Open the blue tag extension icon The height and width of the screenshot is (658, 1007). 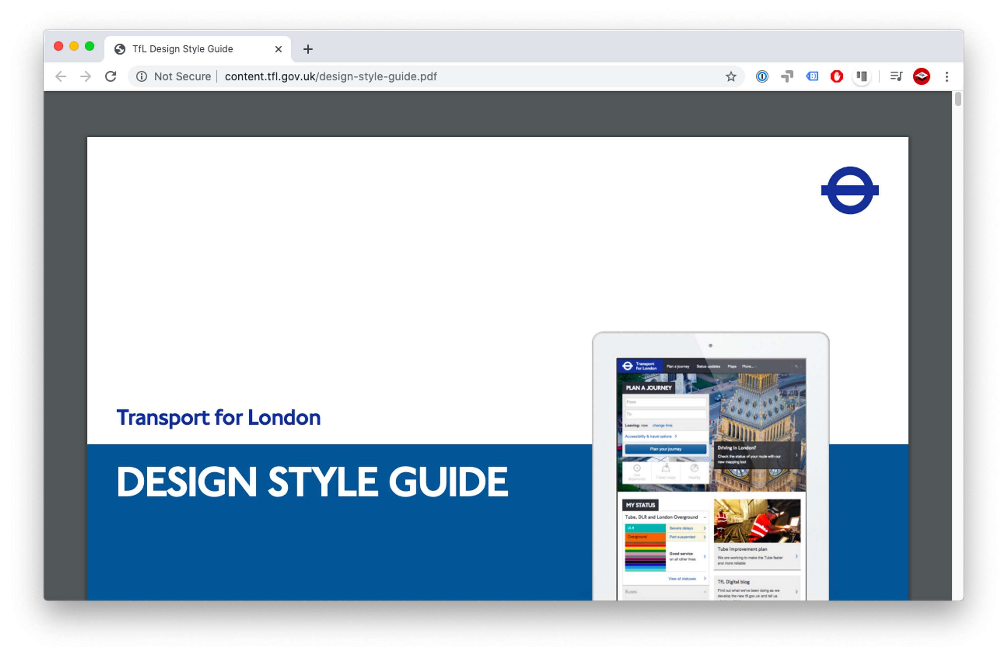(812, 77)
